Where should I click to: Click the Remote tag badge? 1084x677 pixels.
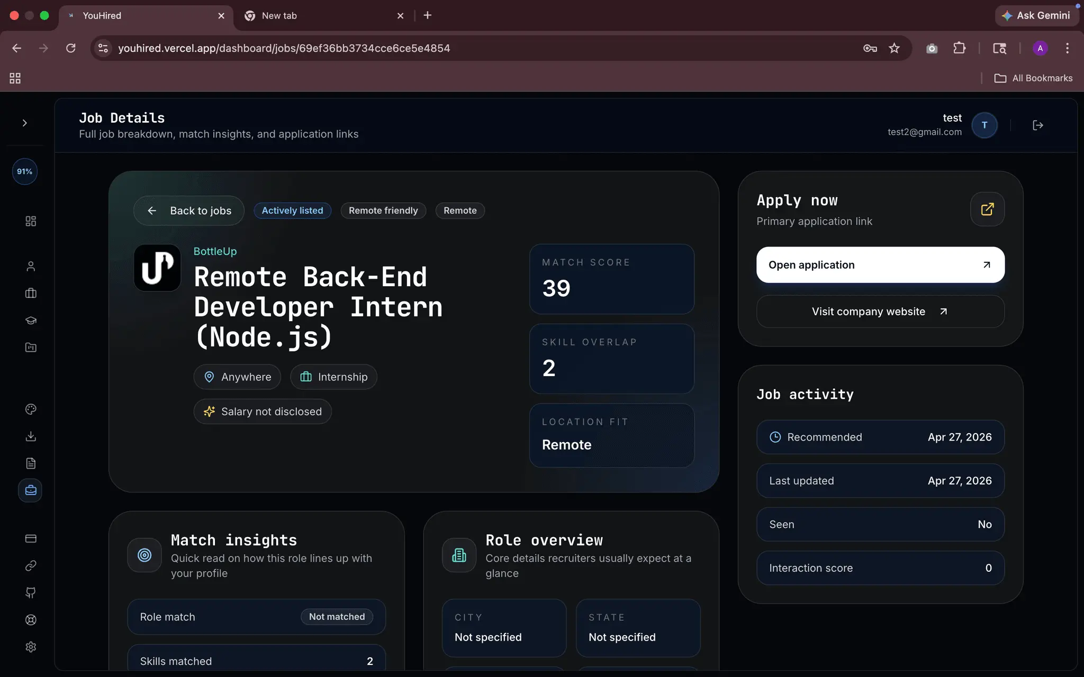click(x=460, y=211)
